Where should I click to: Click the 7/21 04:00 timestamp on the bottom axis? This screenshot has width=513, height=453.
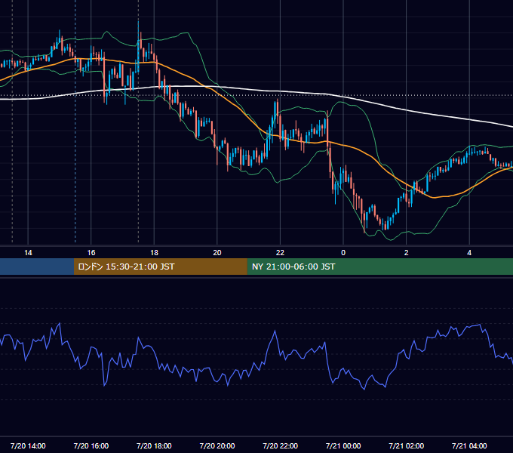(x=469, y=445)
